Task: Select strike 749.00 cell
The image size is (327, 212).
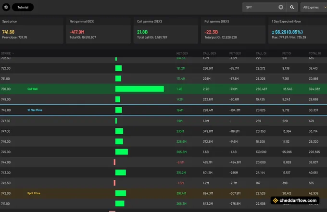Action: 6,100
